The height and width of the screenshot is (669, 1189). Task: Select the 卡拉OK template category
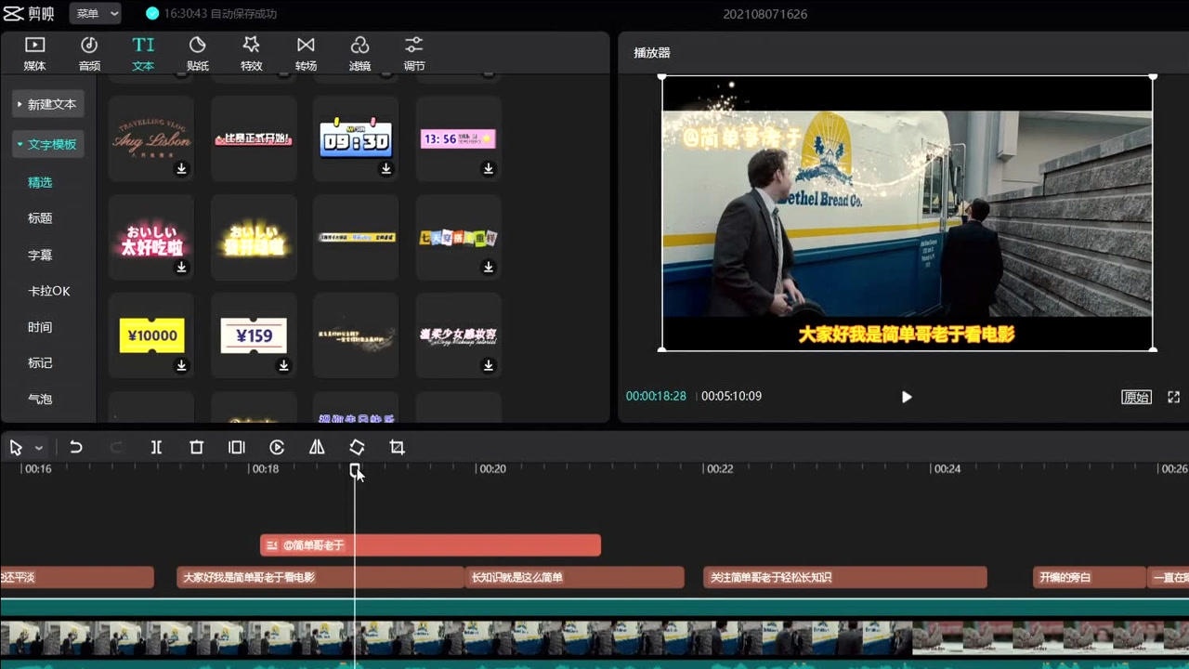point(48,291)
